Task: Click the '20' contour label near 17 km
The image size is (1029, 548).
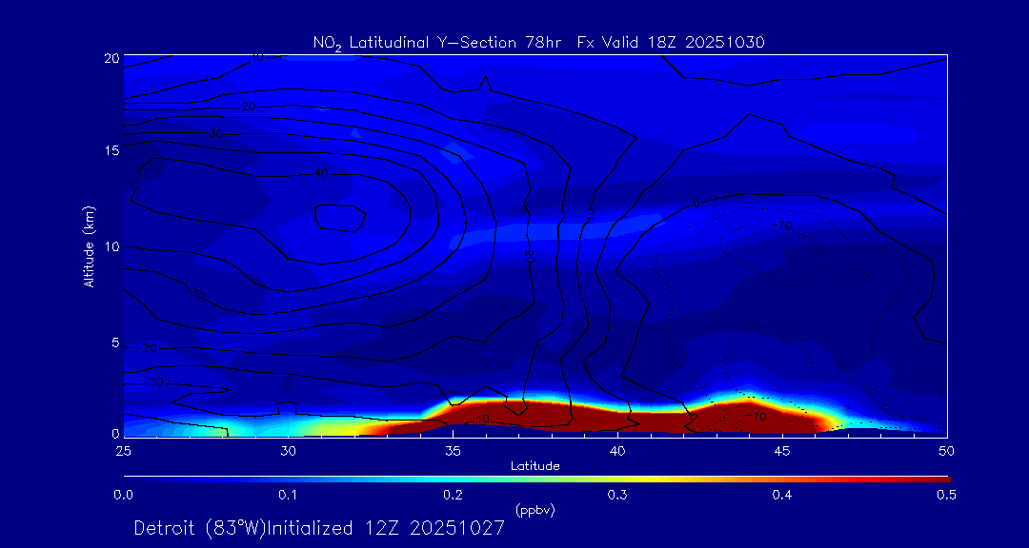Action: pyautogui.click(x=249, y=107)
